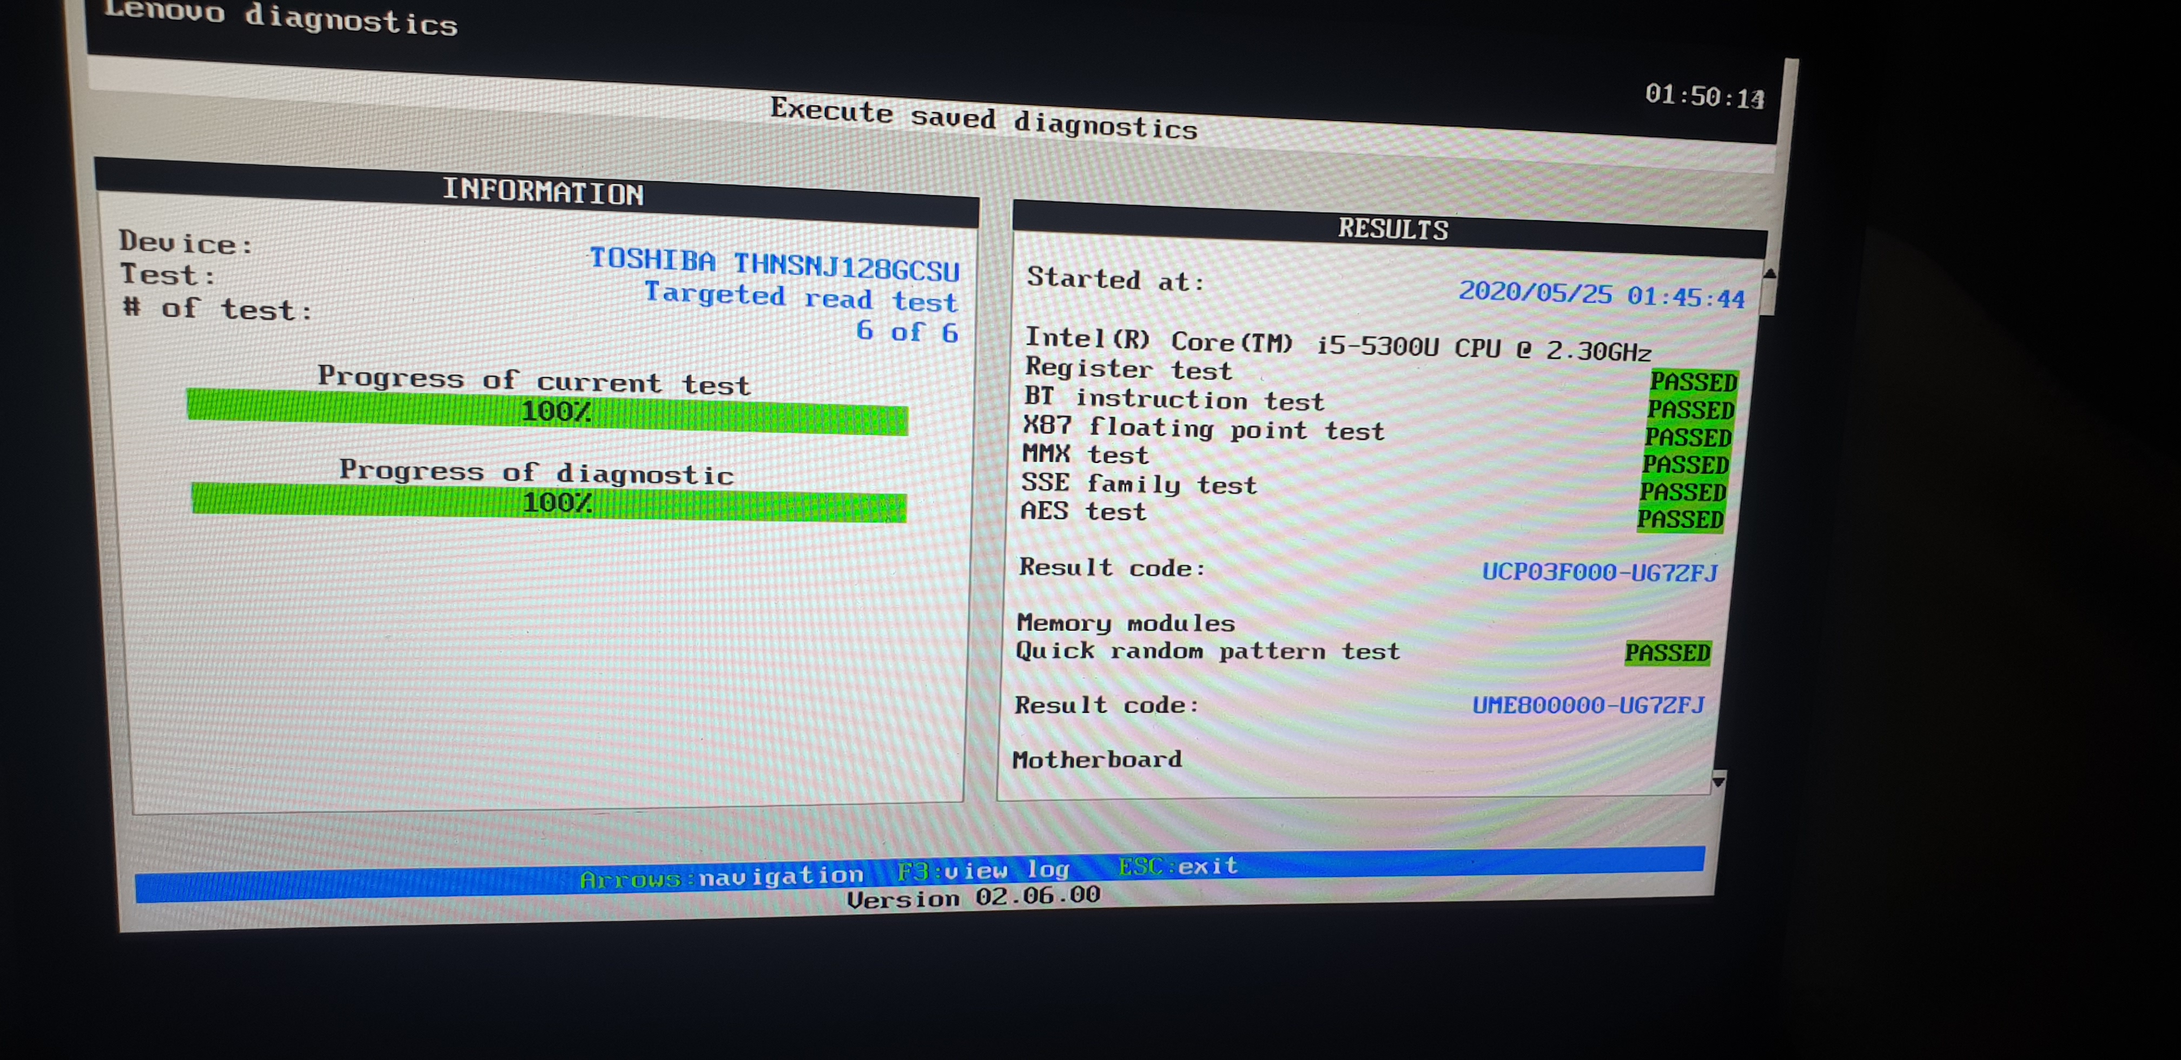
Task: Click the MMX test row
Action: tap(1376, 459)
